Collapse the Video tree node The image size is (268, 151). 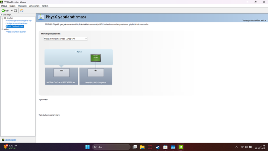[x=3, y=29]
